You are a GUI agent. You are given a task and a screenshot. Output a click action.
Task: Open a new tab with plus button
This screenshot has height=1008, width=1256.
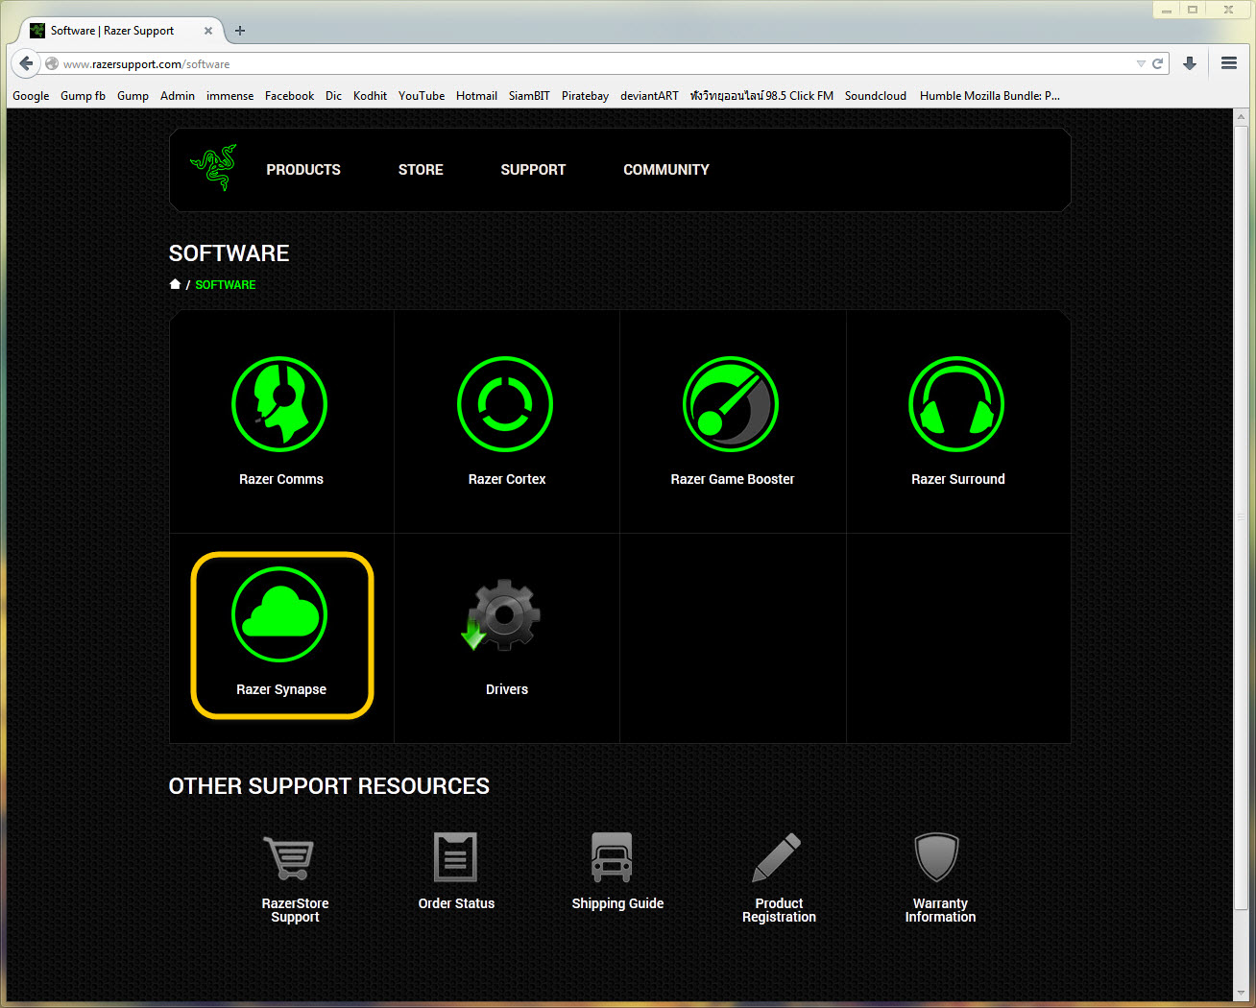[240, 31]
